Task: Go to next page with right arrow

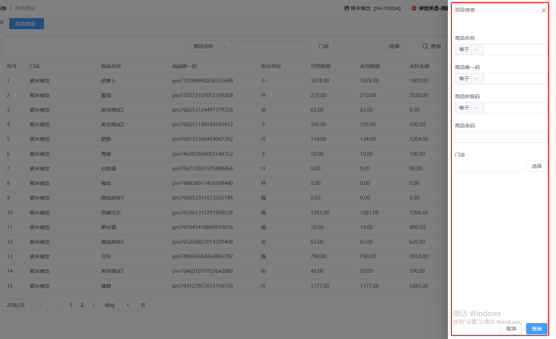Action: tap(94, 305)
